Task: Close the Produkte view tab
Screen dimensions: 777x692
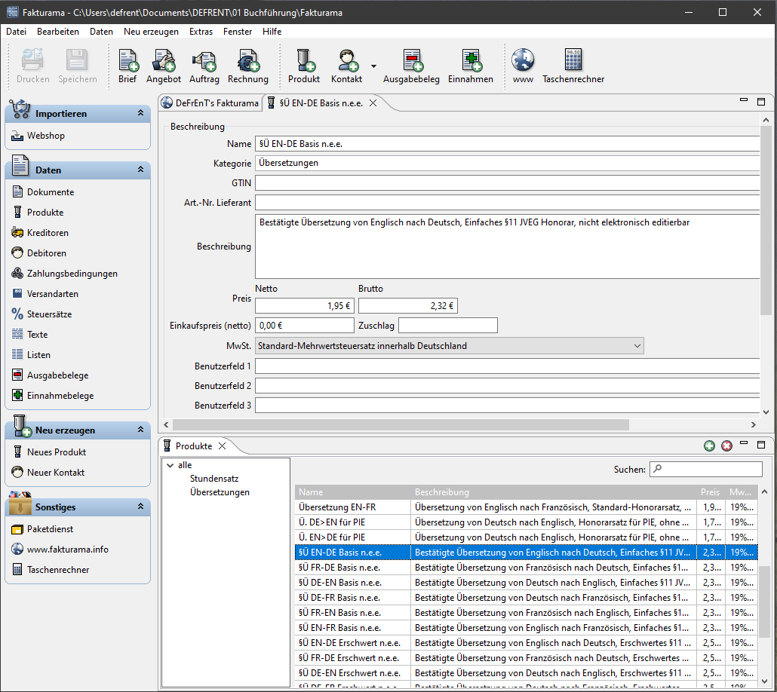Action: [223, 446]
